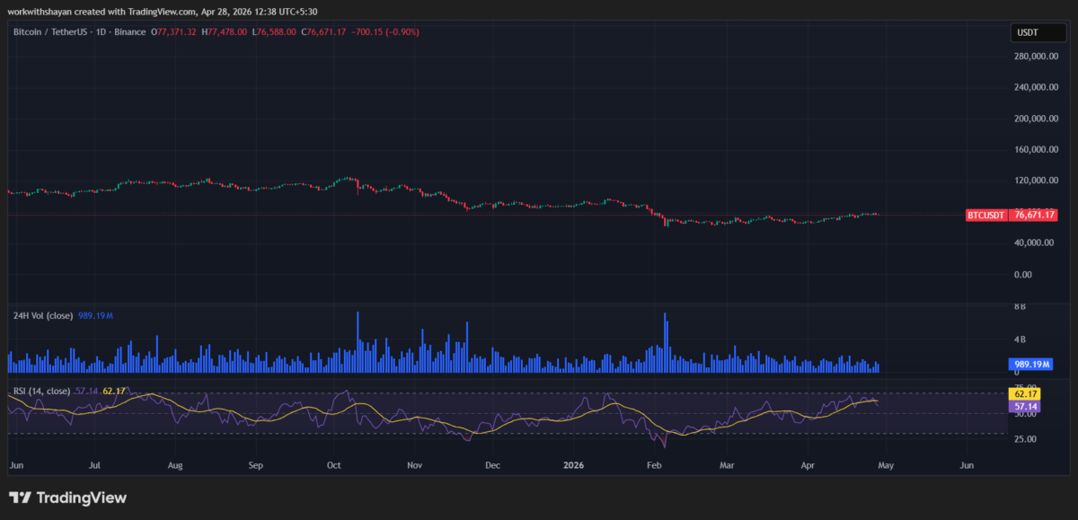This screenshot has height=520, width=1078.
Task: Click the 8 B label on volume axis
Action: [x=1021, y=307]
